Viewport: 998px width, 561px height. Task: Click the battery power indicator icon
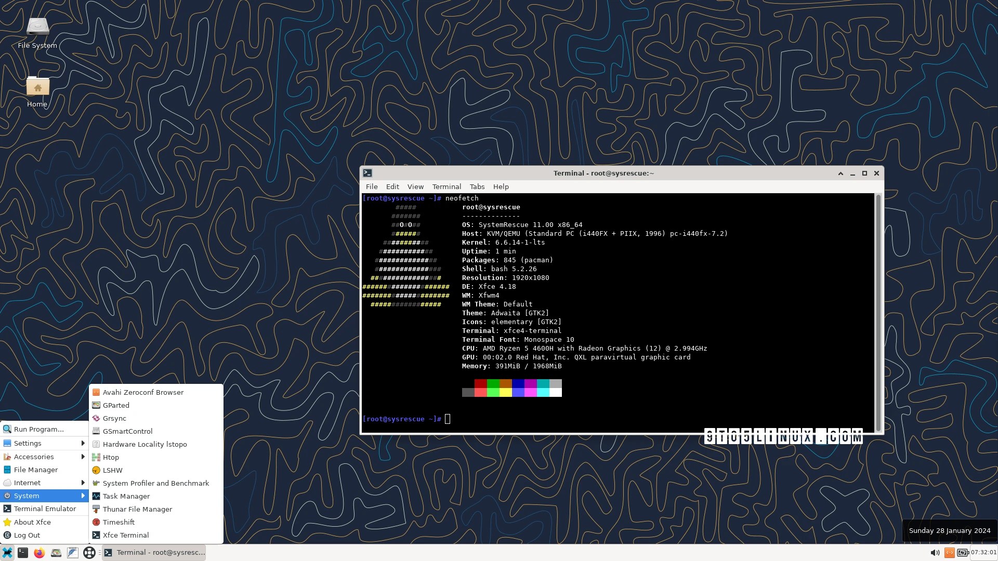[x=963, y=553]
